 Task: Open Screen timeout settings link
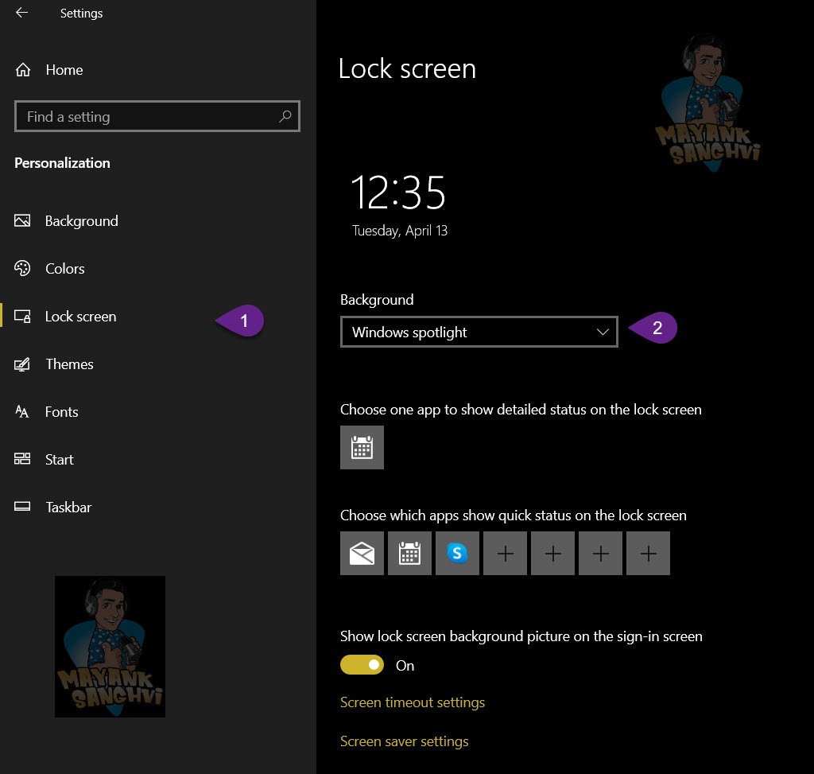point(413,702)
